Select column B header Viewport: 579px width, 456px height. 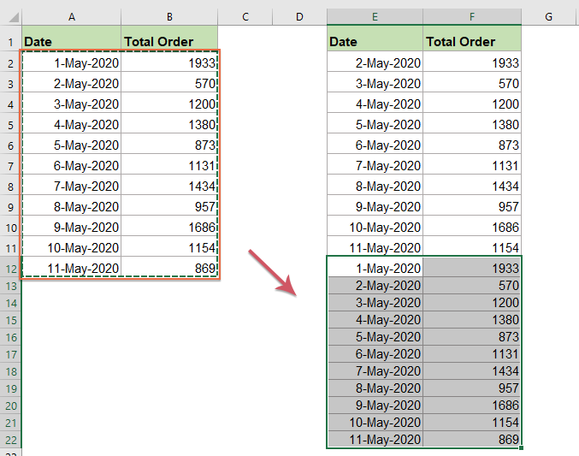tap(169, 16)
